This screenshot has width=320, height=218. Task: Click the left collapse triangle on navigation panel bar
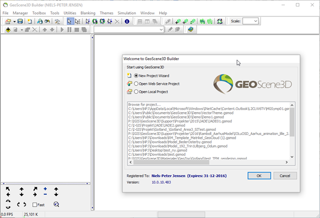pyautogui.click(x=3, y=184)
